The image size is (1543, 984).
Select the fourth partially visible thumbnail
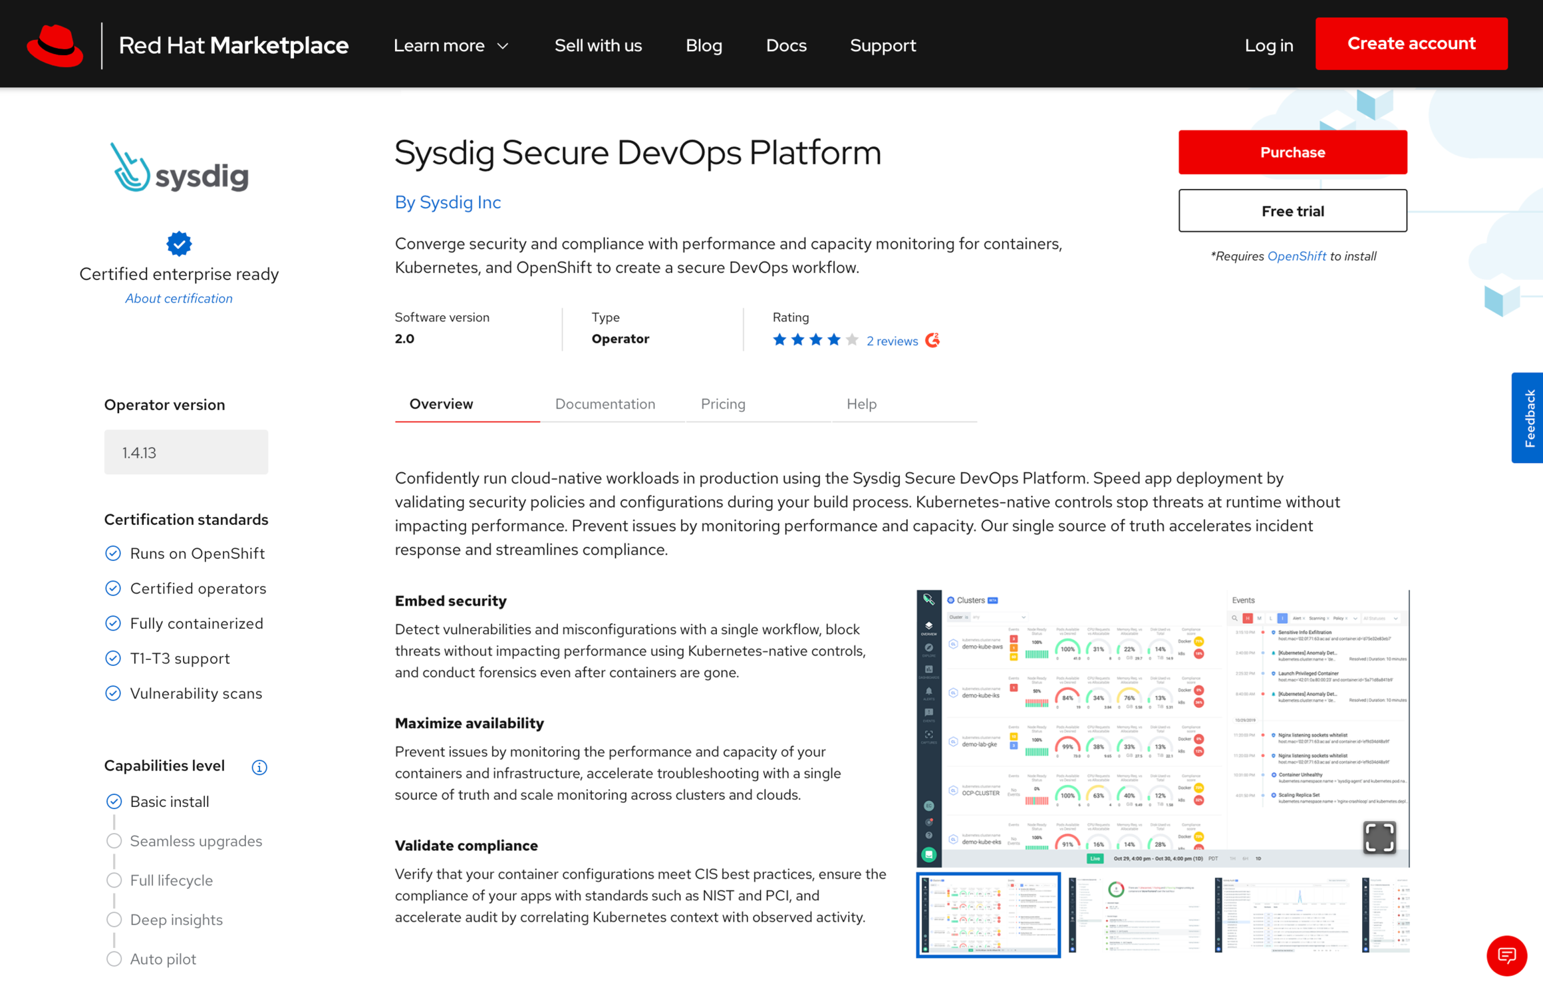[x=1385, y=915]
